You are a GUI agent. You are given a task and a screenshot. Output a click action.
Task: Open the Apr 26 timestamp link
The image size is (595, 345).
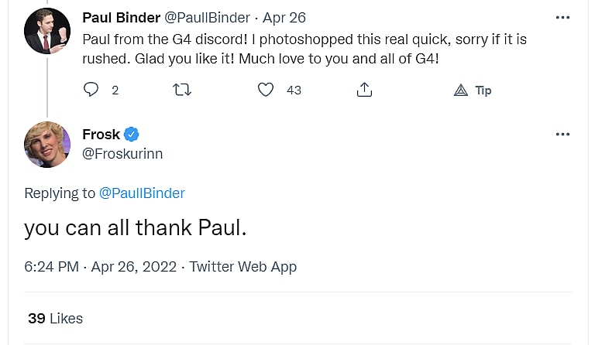(x=284, y=17)
